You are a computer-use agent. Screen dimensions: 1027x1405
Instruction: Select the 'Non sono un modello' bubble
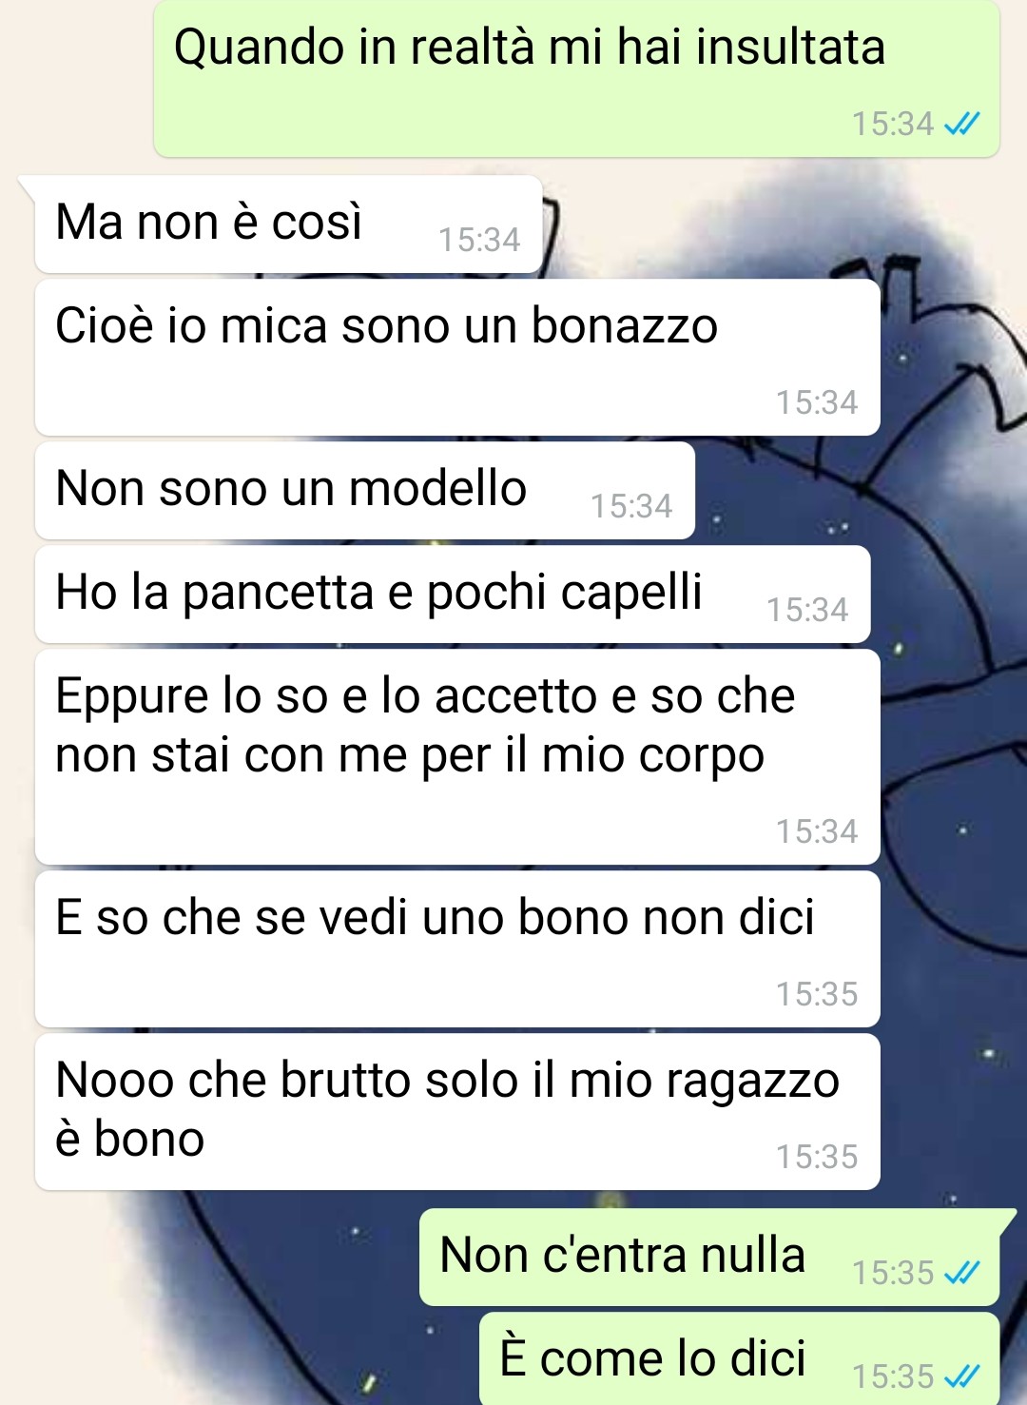pyautogui.click(x=365, y=490)
